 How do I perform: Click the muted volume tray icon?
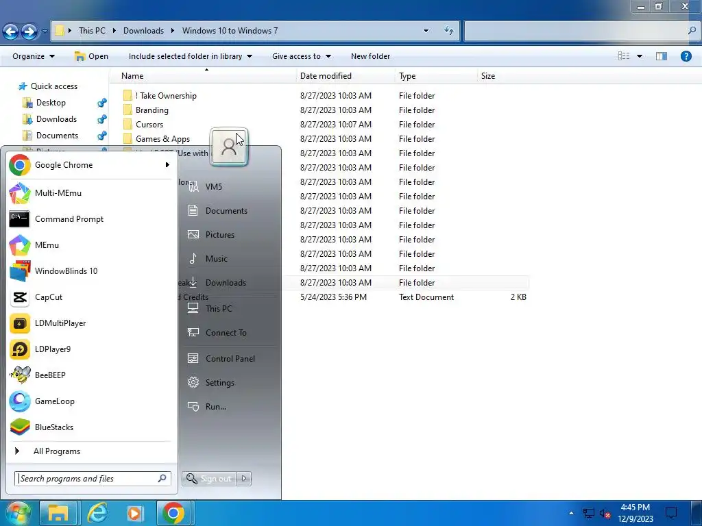605,514
